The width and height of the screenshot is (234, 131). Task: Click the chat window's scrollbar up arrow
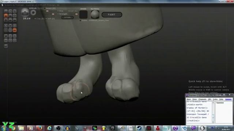(213, 103)
